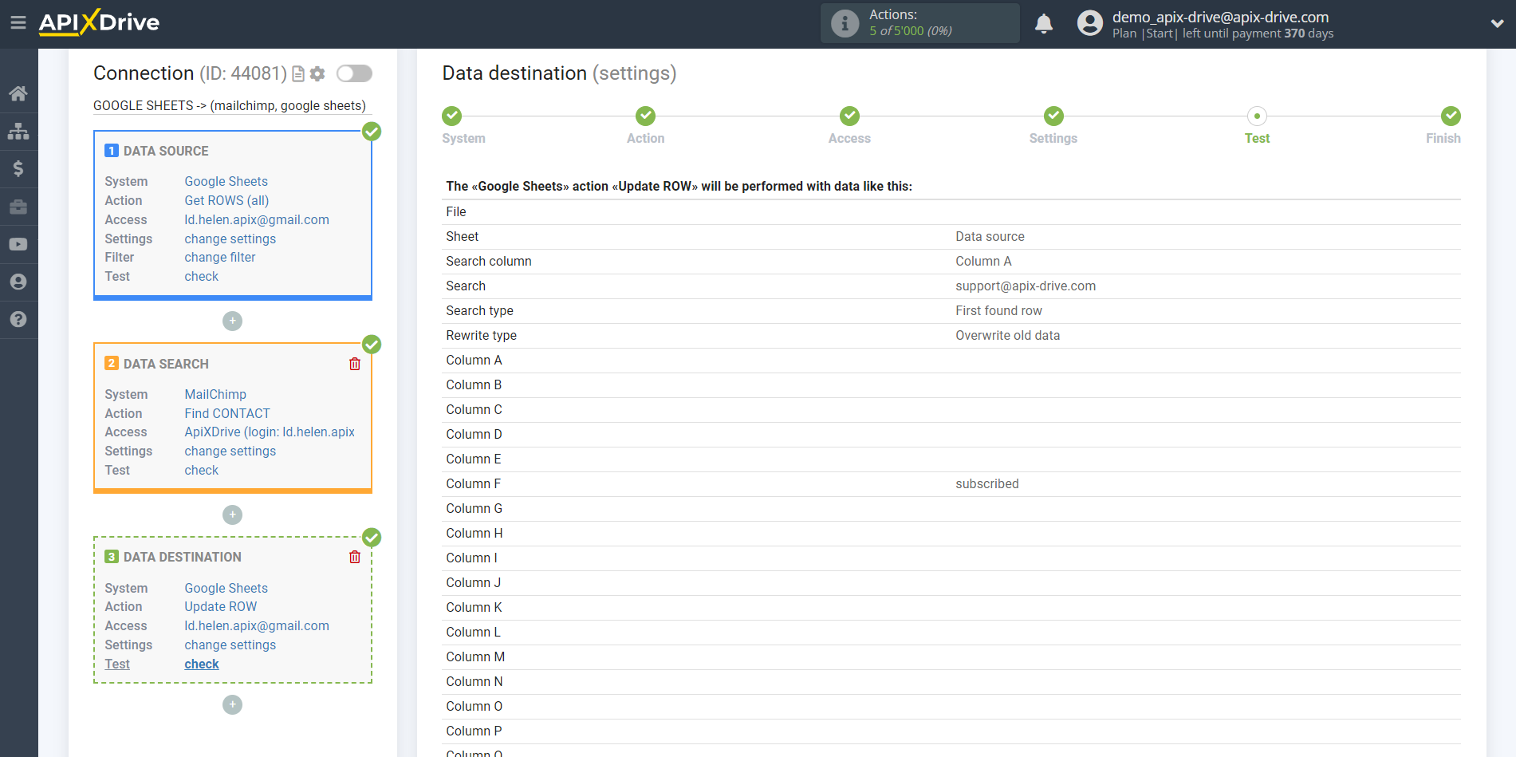The image size is (1516, 757).
Task: Click the Actions counter panel
Action: [x=920, y=23]
